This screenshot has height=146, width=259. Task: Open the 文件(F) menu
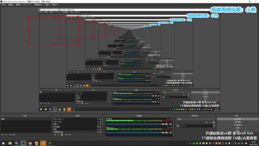click(4, 5)
